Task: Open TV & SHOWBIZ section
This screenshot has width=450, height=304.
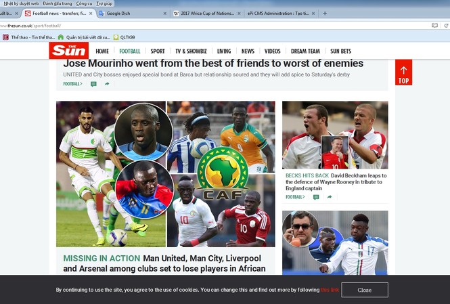Action: tap(191, 51)
